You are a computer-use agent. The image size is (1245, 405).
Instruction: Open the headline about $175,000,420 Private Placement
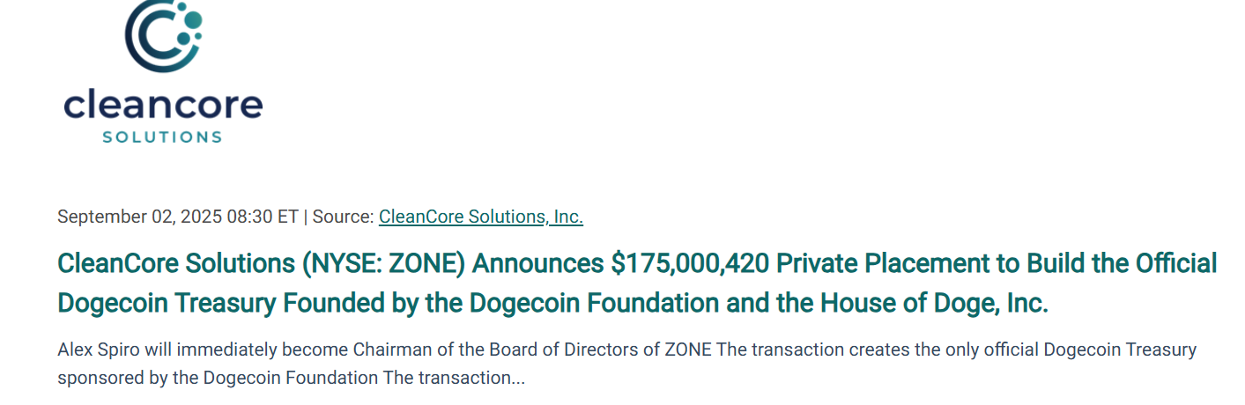(x=637, y=283)
